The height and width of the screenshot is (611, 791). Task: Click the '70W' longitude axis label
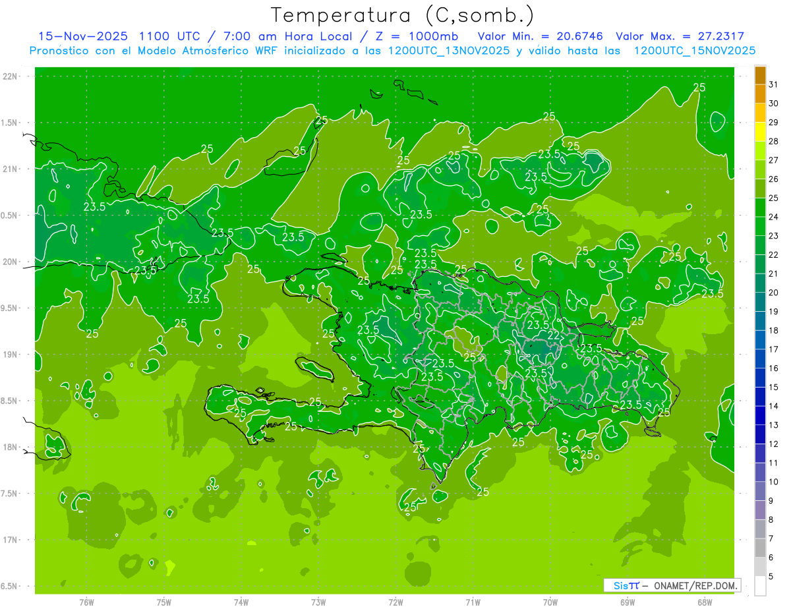[x=550, y=602]
